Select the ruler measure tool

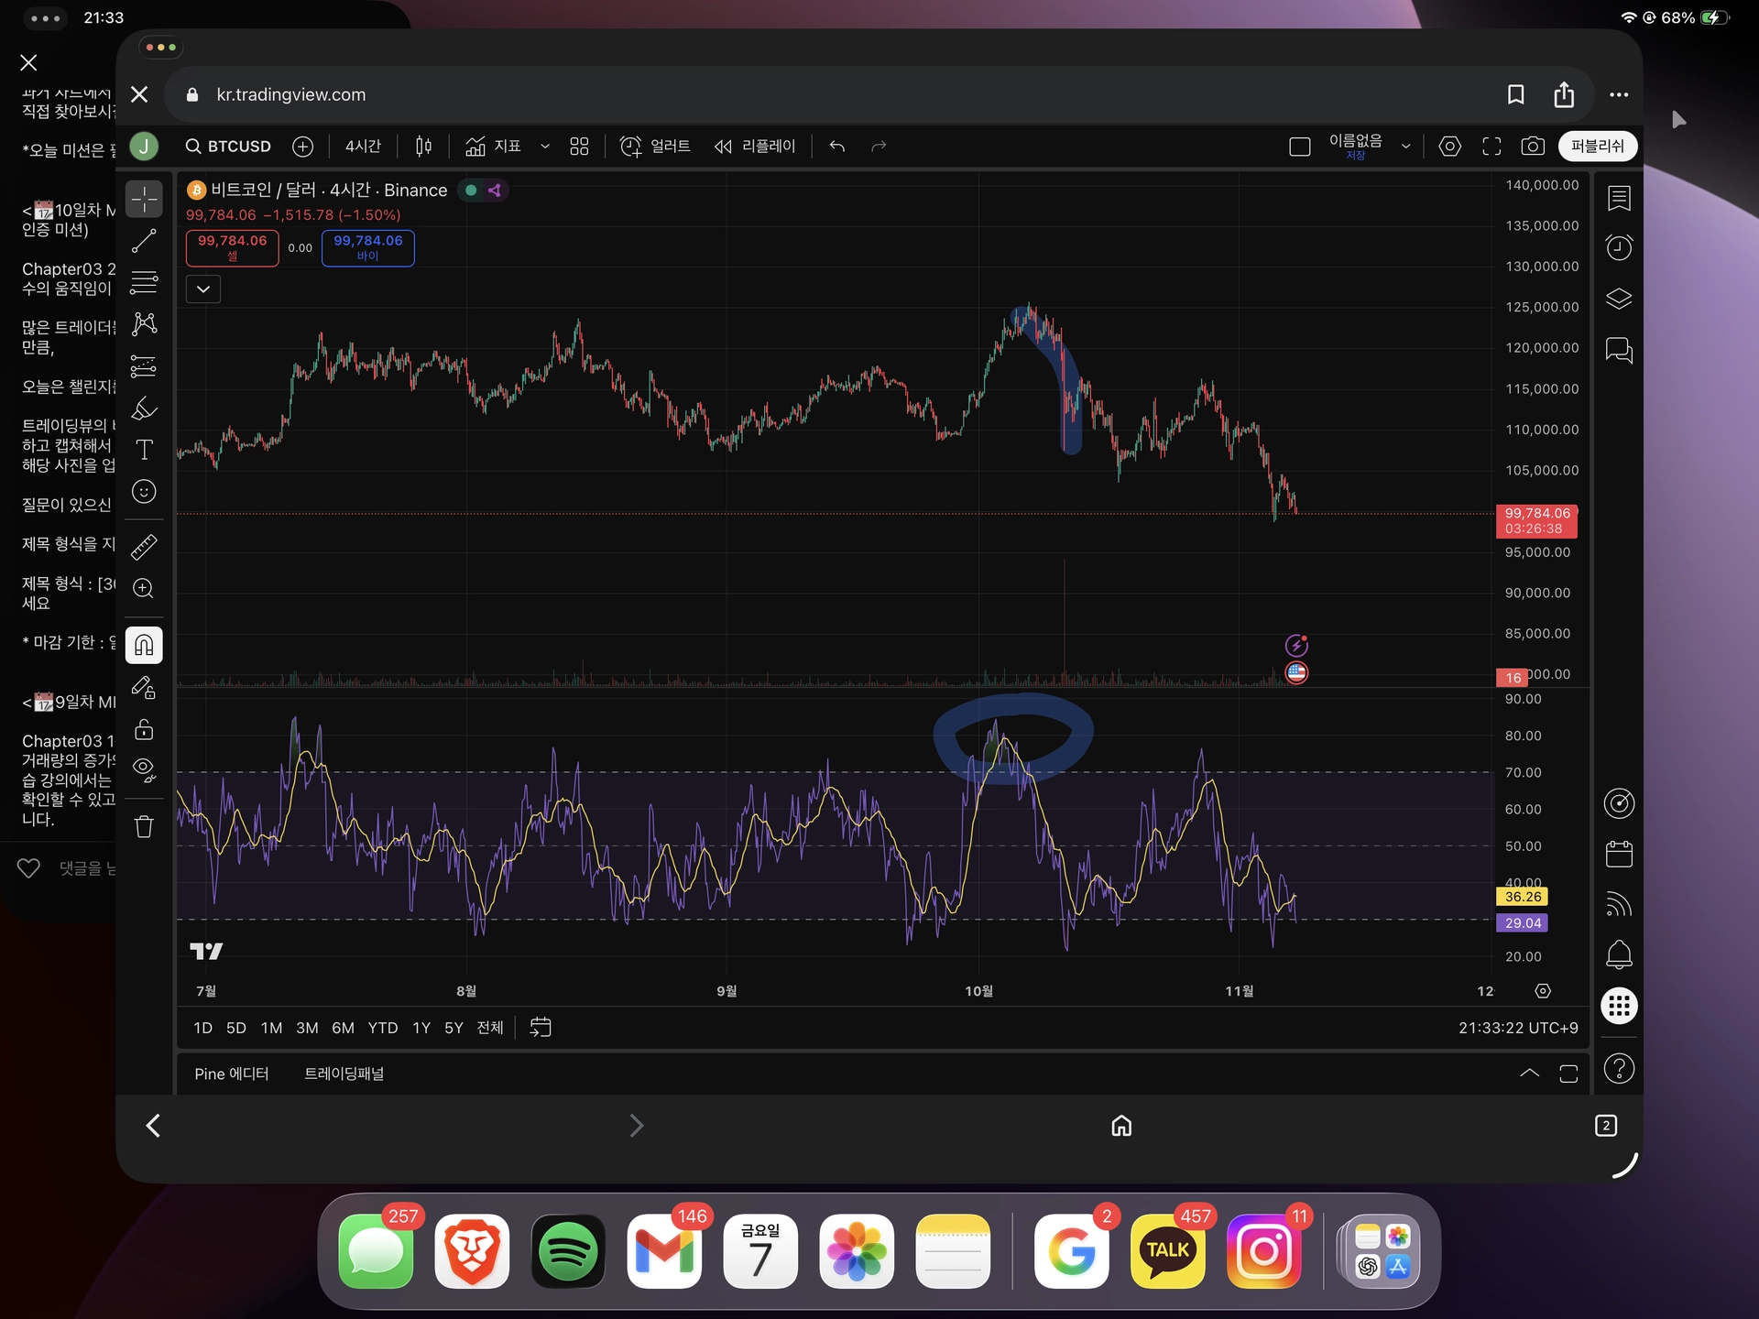144,547
